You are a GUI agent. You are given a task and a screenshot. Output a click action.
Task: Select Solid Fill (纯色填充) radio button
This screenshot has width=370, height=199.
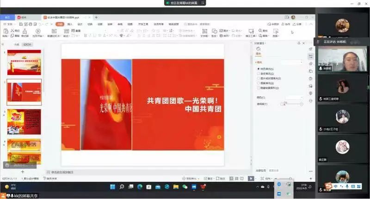(259, 69)
